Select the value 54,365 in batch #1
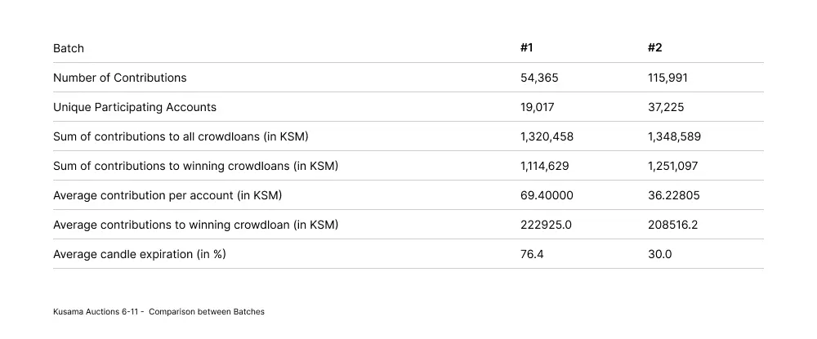The height and width of the screenshot is (339, 817). pyautogui.click(x=539, y=78)
